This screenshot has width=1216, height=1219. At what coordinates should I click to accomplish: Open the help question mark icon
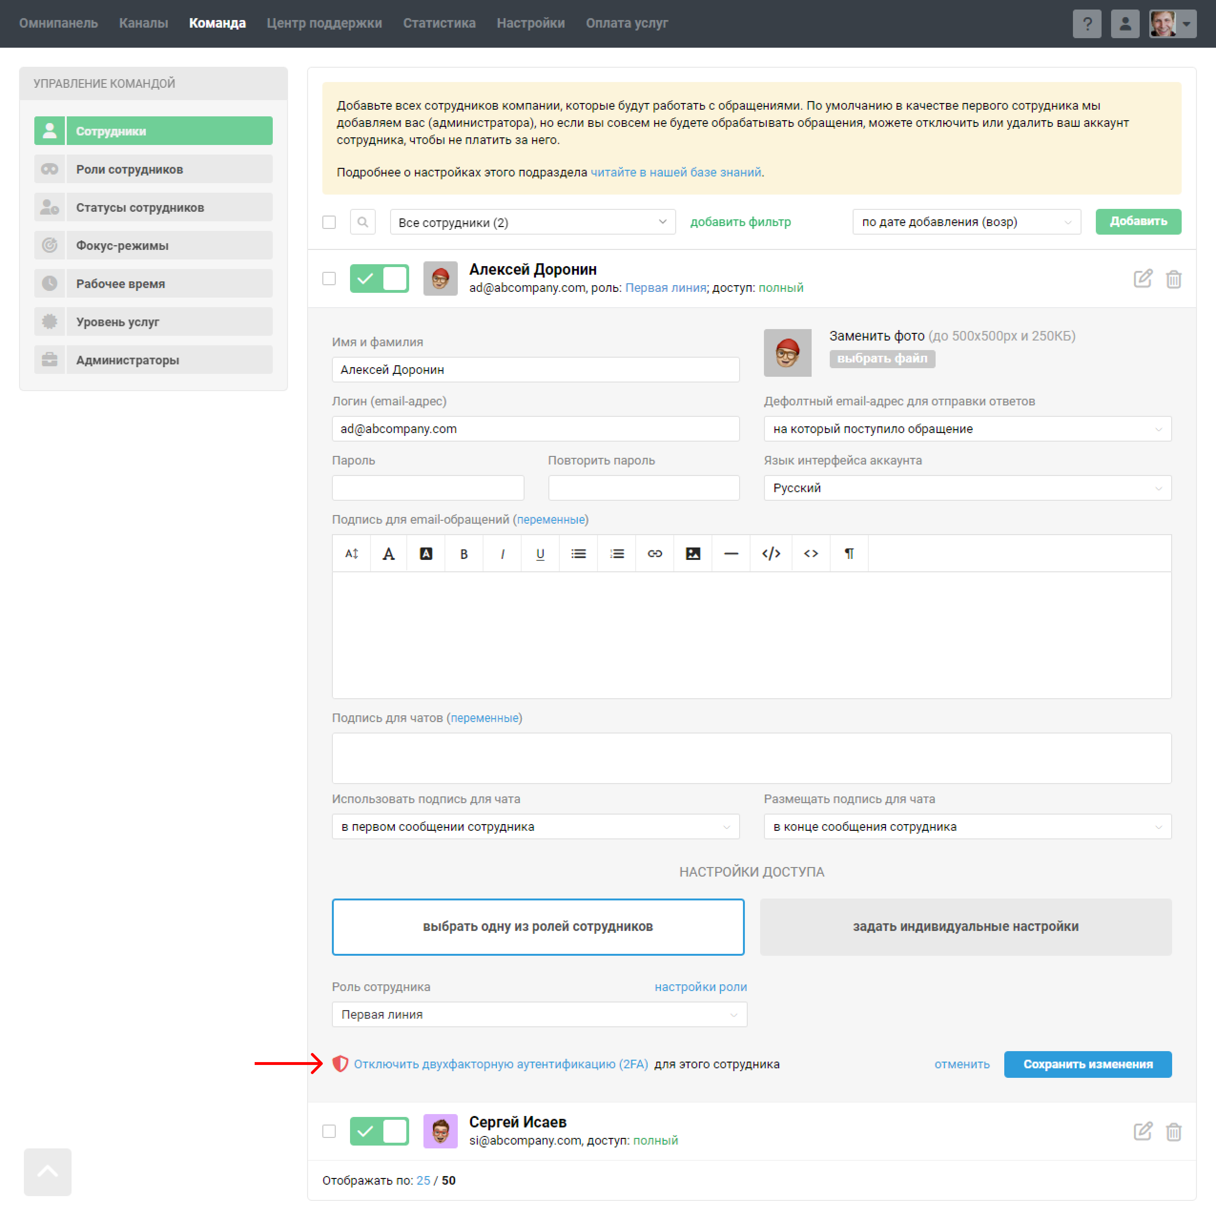click(x=1087, y=24)
